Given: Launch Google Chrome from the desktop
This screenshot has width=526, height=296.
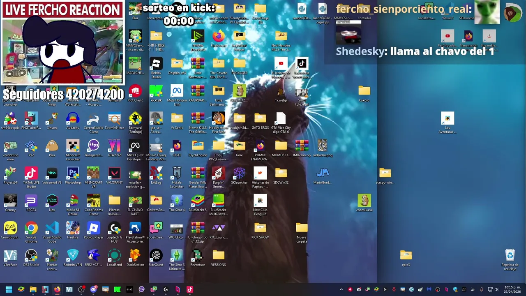Looking at the screenshot, I should [x=31, y=232].
